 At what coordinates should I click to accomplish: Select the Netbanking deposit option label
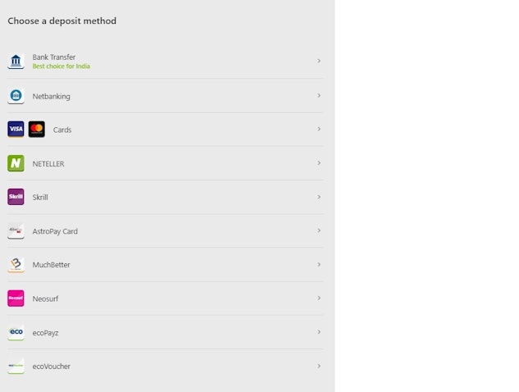click(51, 97)
